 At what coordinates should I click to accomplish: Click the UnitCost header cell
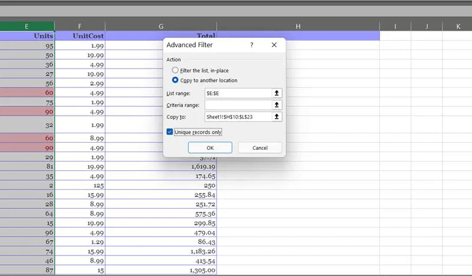(x=80, y=36)
